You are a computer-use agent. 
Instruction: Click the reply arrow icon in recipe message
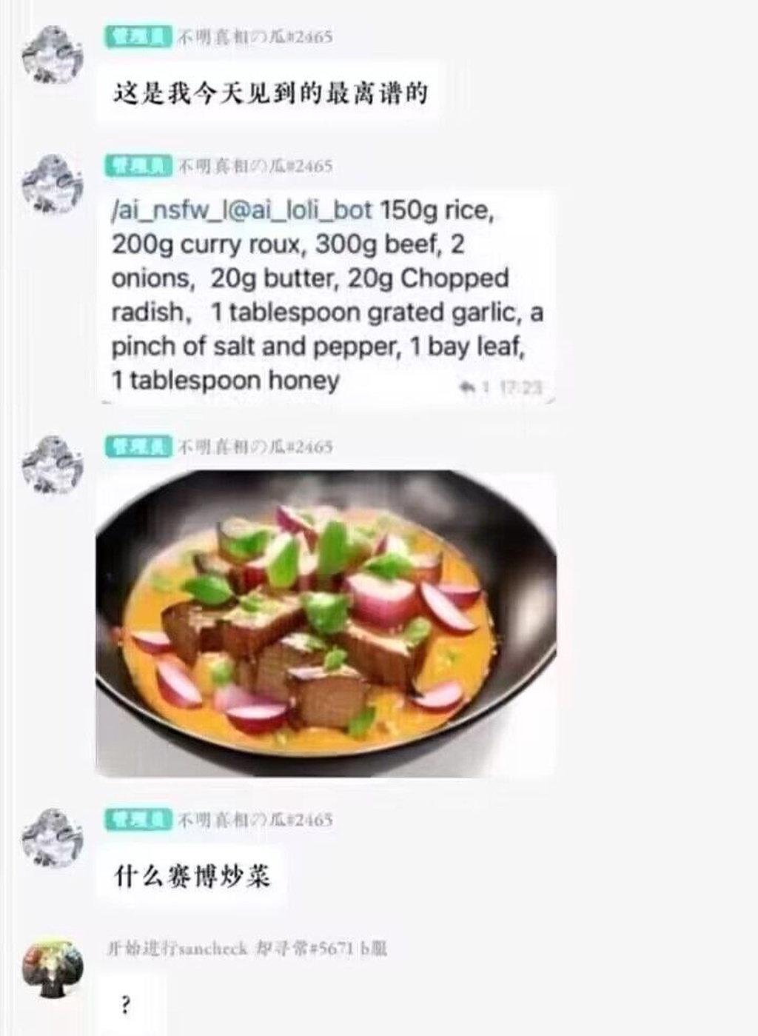click(x=466, y=387)
